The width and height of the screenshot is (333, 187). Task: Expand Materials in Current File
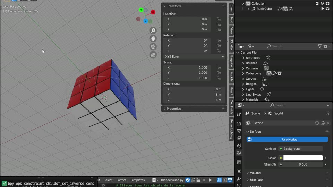coord(243,100)
